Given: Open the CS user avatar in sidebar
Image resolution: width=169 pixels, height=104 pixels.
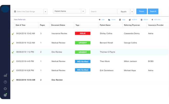Looking at the screenshot, I should pos(5,95).
